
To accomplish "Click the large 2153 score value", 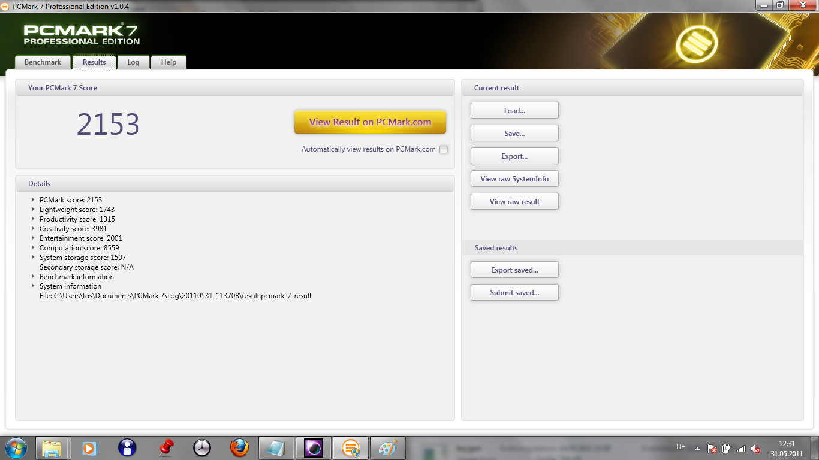I will tap(108, 125).
